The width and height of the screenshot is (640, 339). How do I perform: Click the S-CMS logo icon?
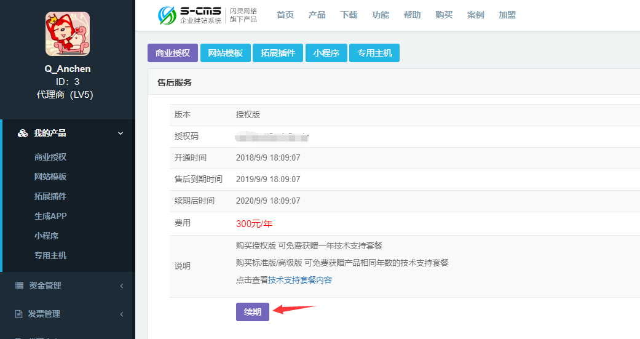pyautogui.click(x=167, y=15)
